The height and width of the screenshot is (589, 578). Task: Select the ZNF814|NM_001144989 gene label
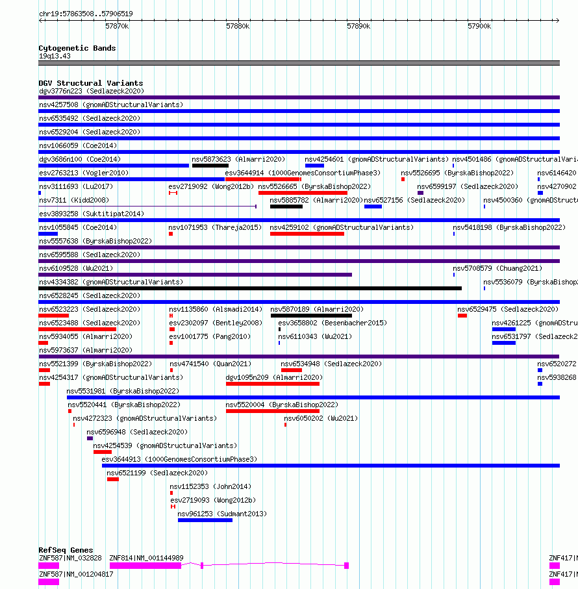point(147,558)
